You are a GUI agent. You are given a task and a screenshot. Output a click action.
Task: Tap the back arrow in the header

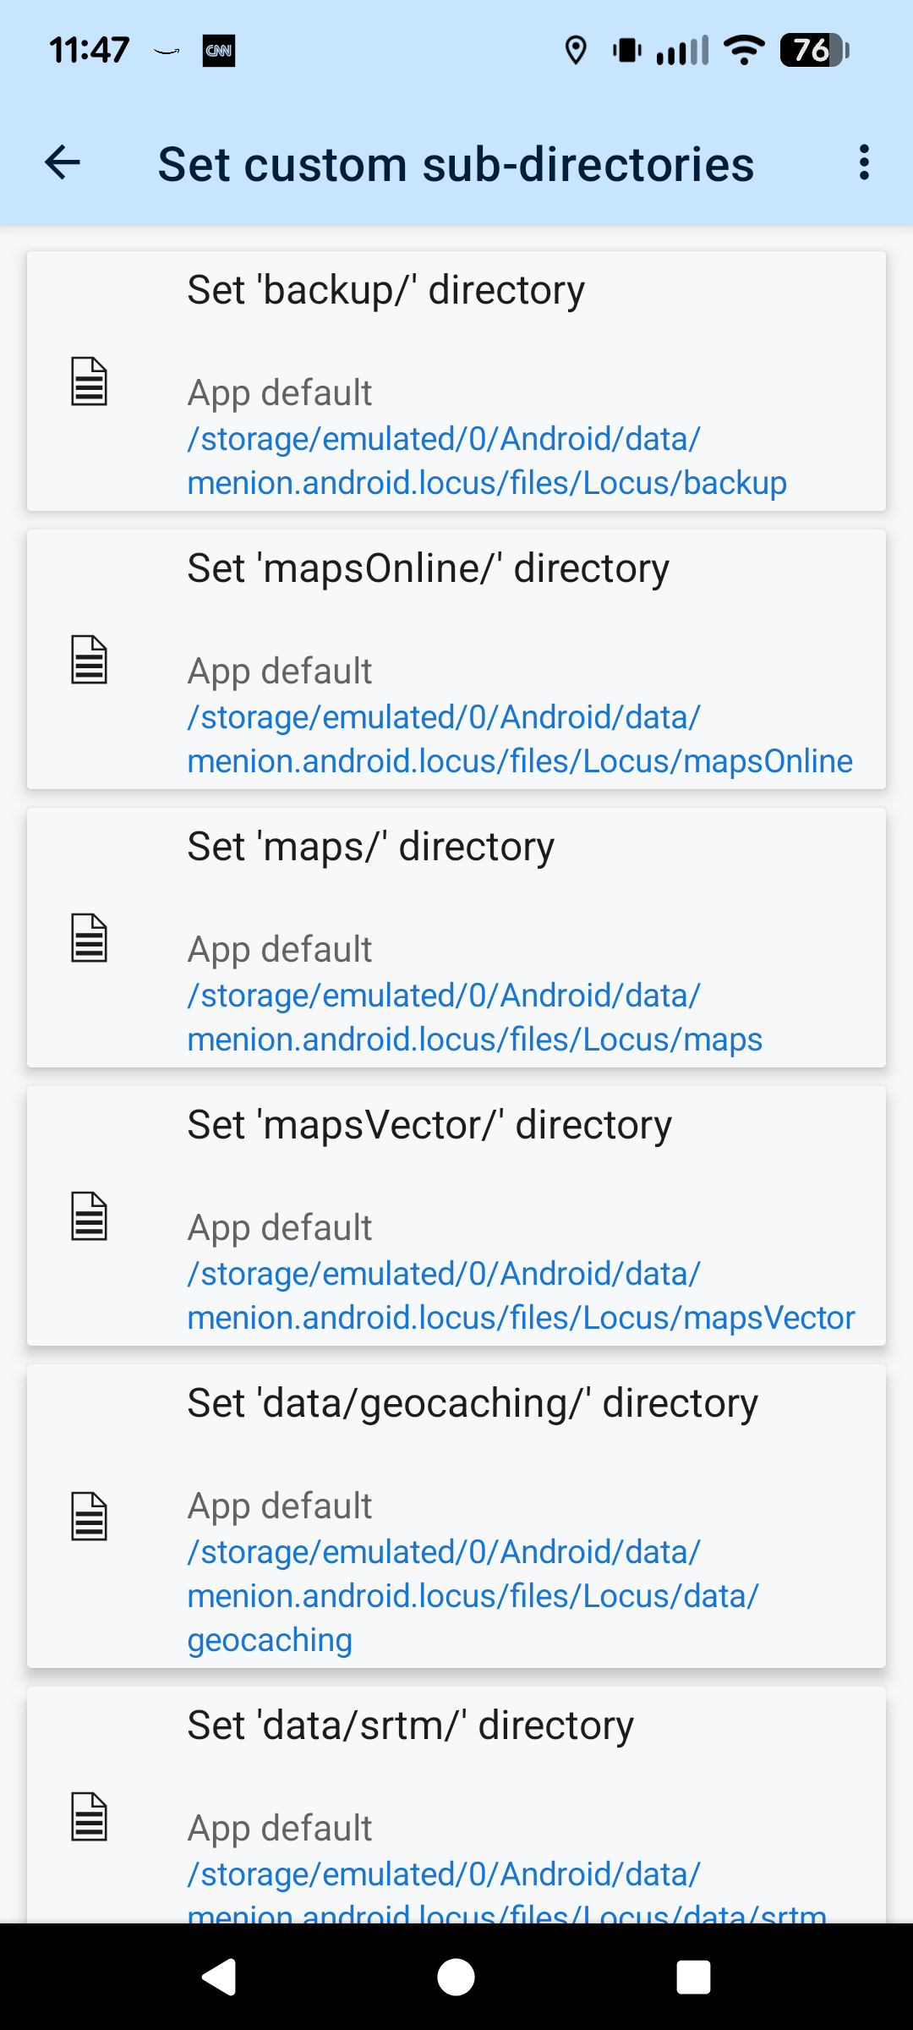63,162
